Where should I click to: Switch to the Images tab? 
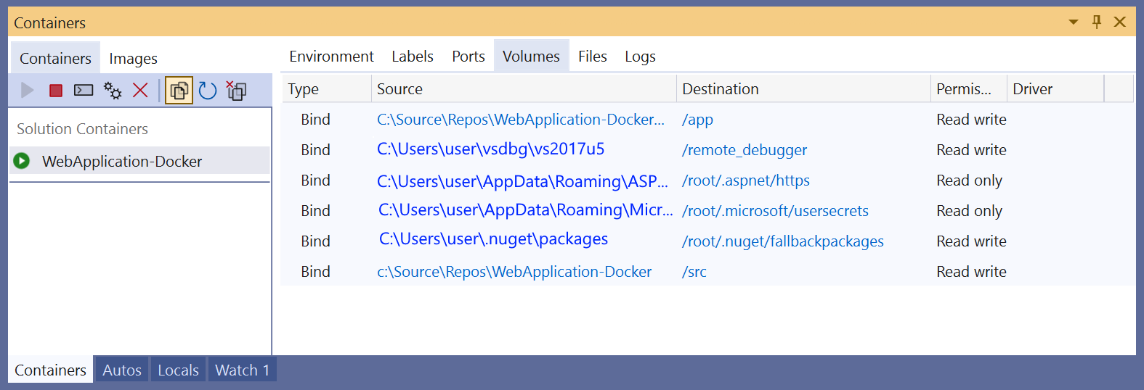tap(133, 58)
